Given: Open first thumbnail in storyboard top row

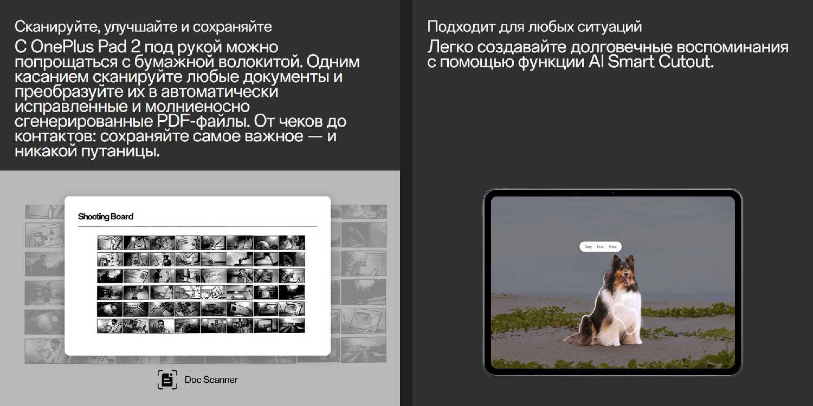Looking at the screenshot, I should [110, 243].
